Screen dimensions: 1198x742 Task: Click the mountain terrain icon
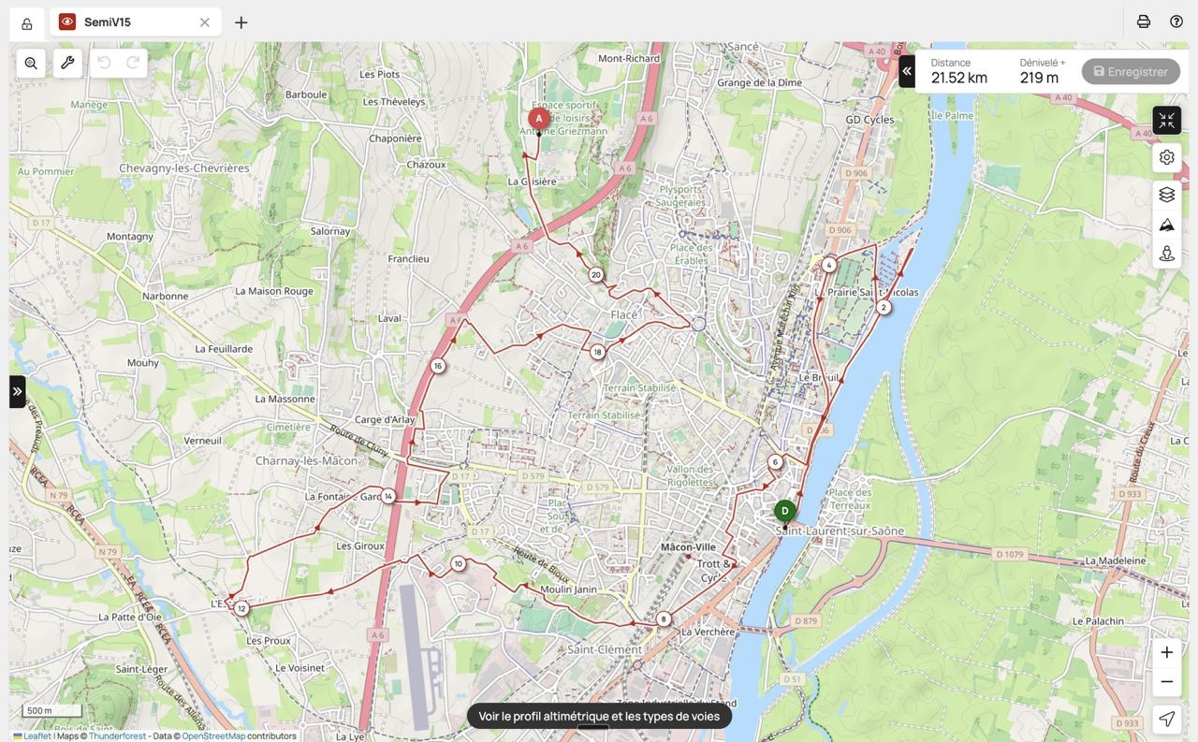point(1166,225)
